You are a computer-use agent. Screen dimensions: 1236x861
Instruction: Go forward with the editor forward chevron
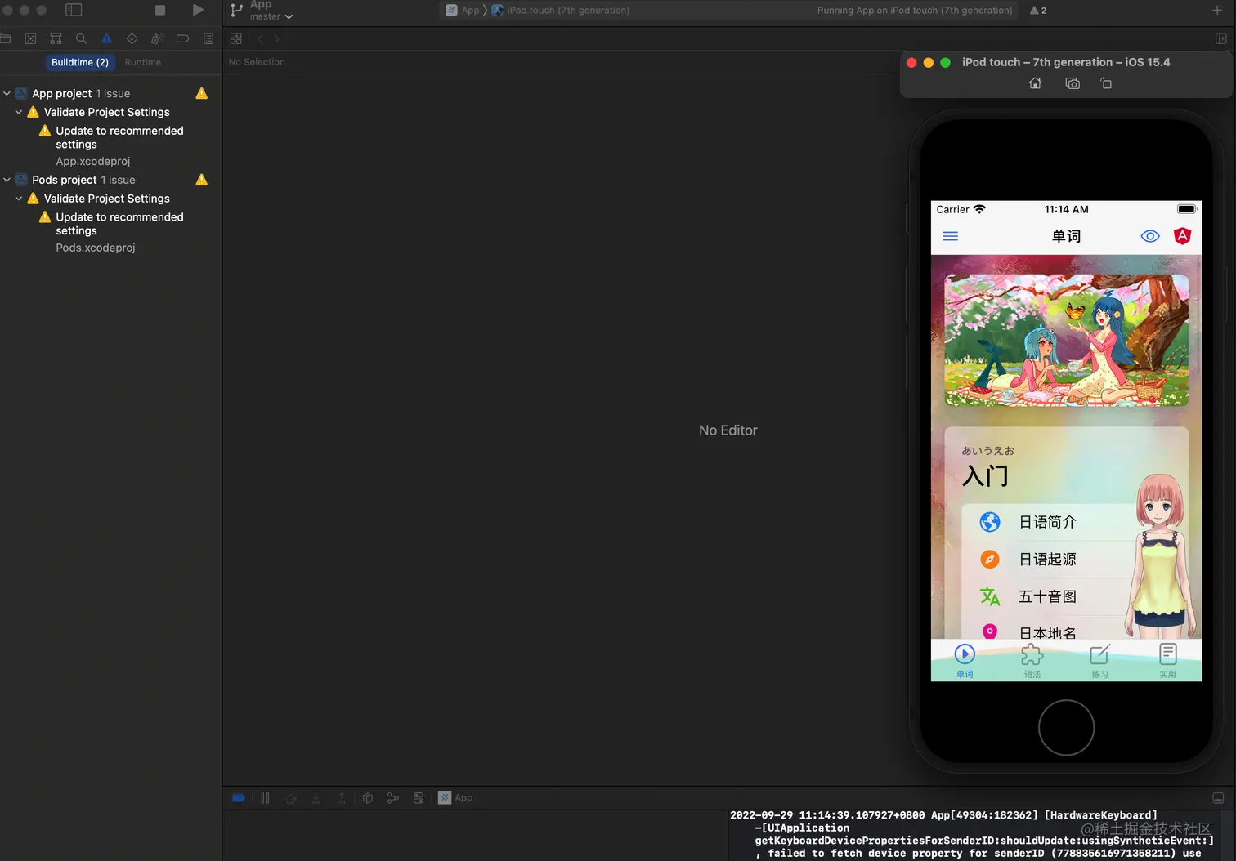277,38
